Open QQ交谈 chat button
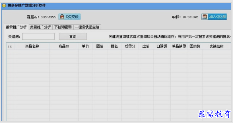This screenshot has width=233, height=123. 69,16
